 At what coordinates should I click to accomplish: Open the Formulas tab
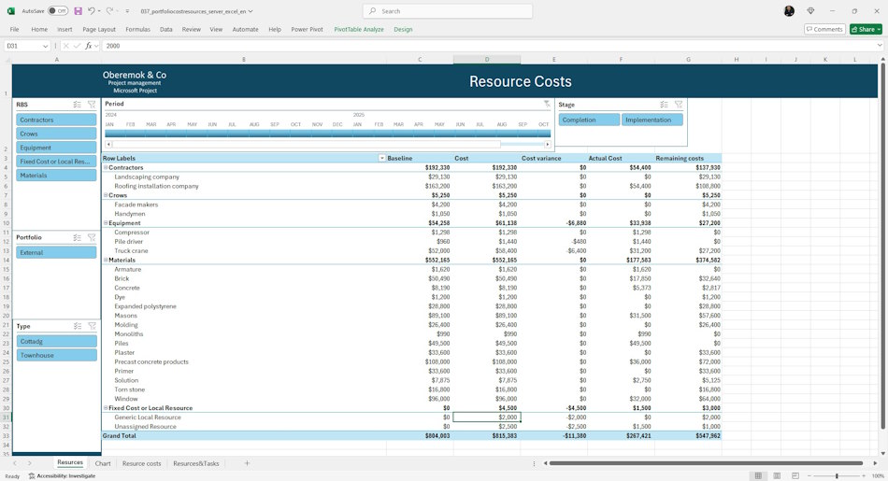pos(137,30)
